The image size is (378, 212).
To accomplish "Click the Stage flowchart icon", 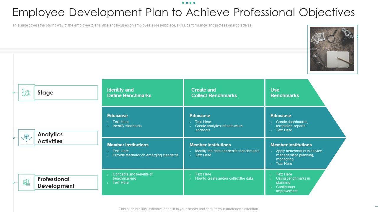I will point(26,93).
